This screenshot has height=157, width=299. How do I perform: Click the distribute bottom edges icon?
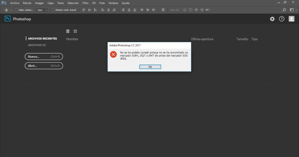[135, 10]
